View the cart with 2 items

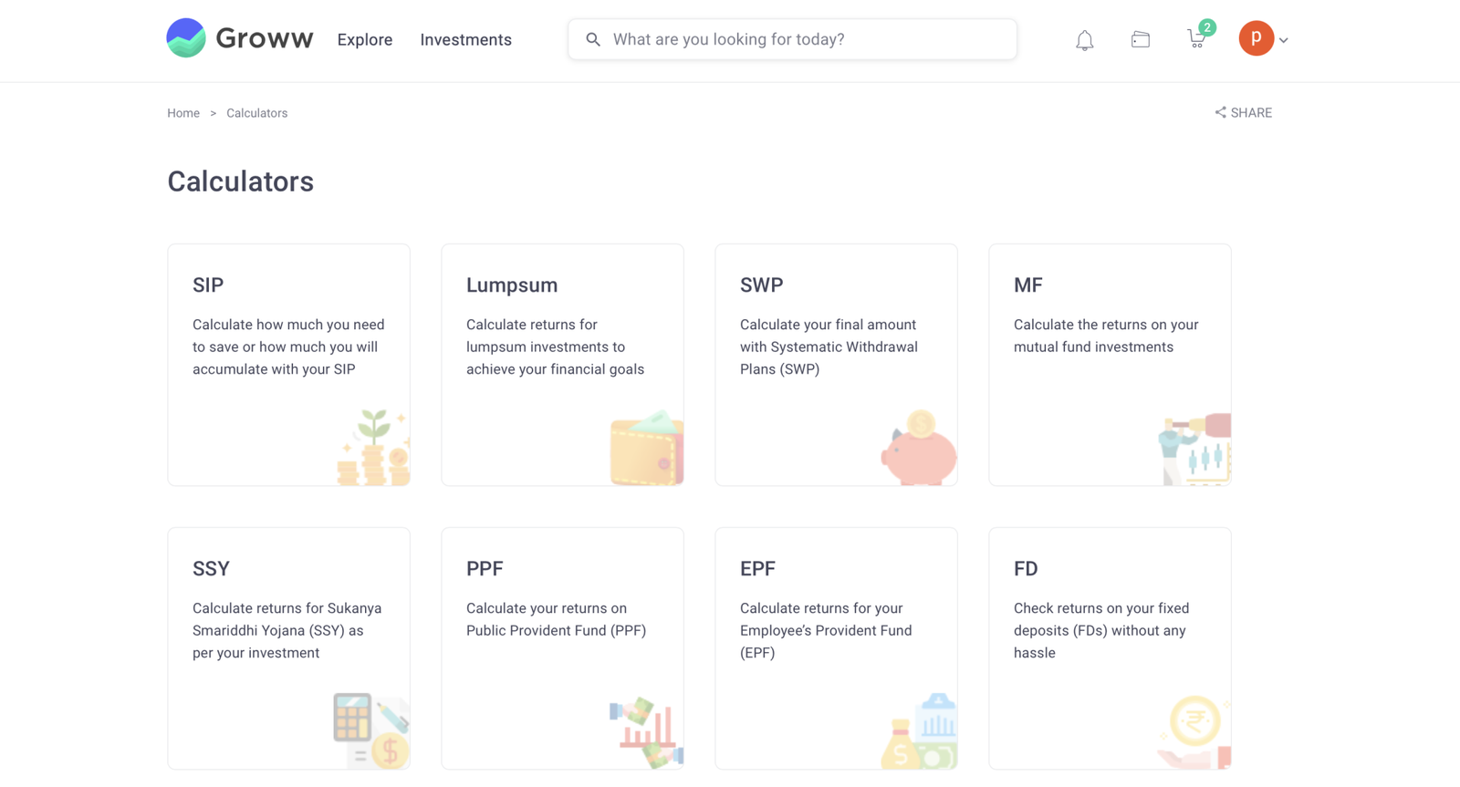tap(1195, 39)
